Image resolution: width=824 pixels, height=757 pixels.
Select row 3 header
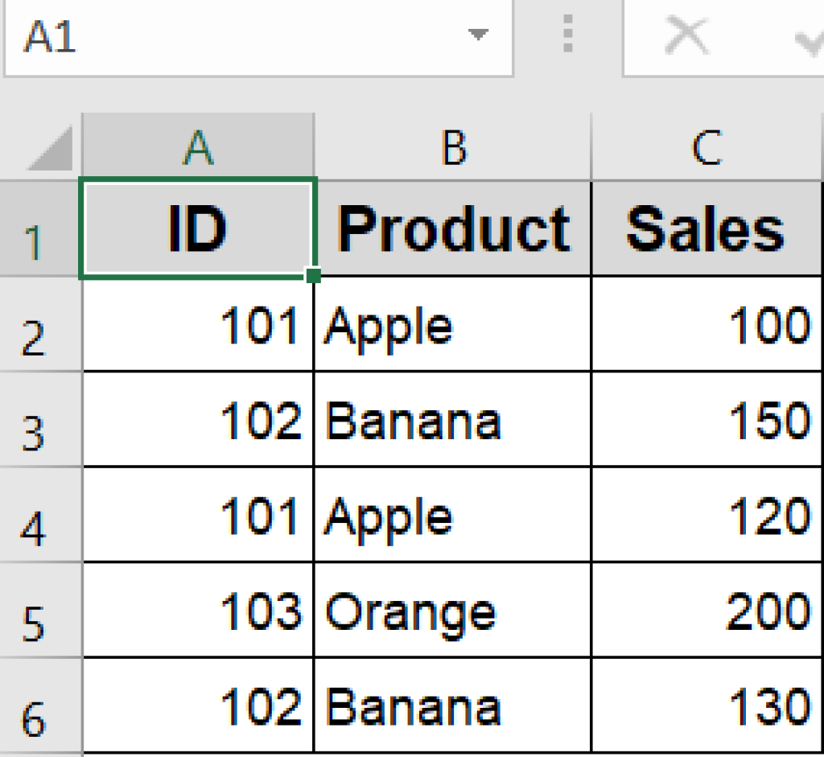click(40, 420)
